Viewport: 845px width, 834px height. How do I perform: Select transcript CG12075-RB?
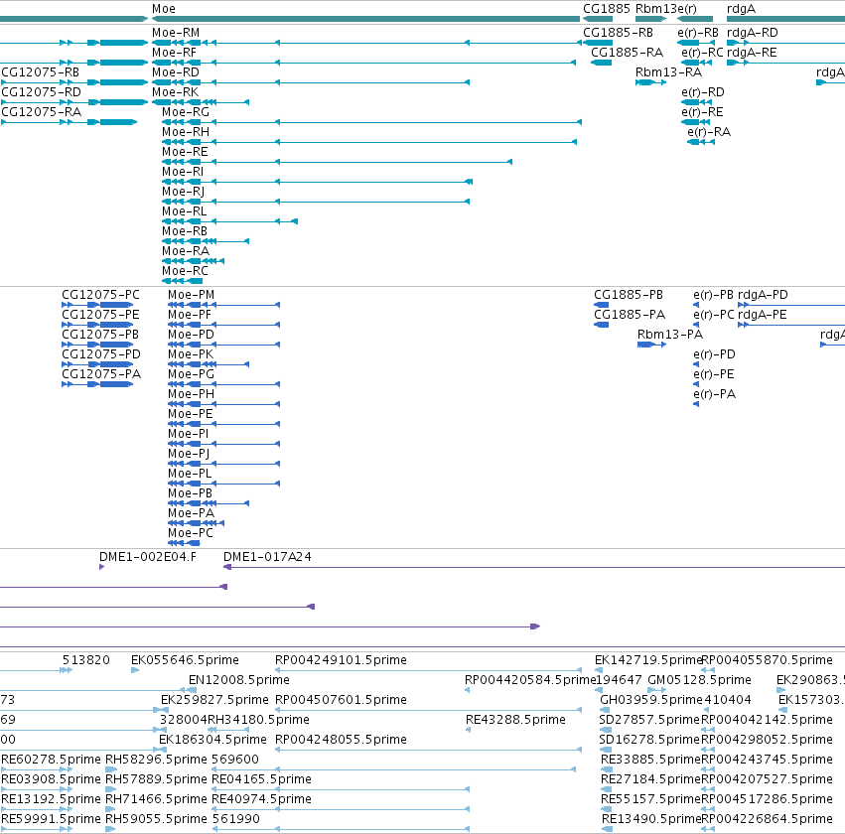pyautogui.click(x=41, y=72)
